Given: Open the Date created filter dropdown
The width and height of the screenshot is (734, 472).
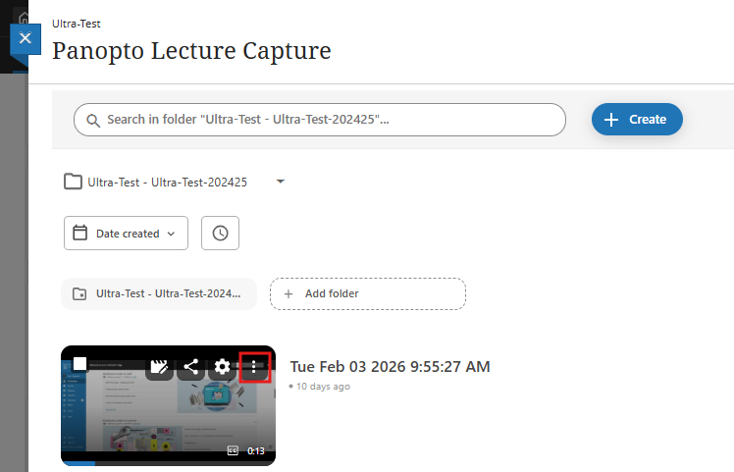Looking at the screenshot, I should 126,234.
